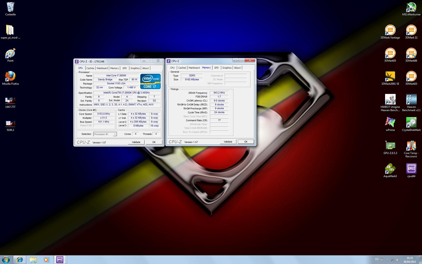Viewport: 422px width, 264px height.
Task: Launch Mozilla Firefox desktop shortcut
Action: (10, 78)
